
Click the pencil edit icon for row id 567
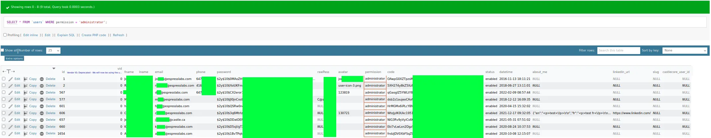coord(11,93)
